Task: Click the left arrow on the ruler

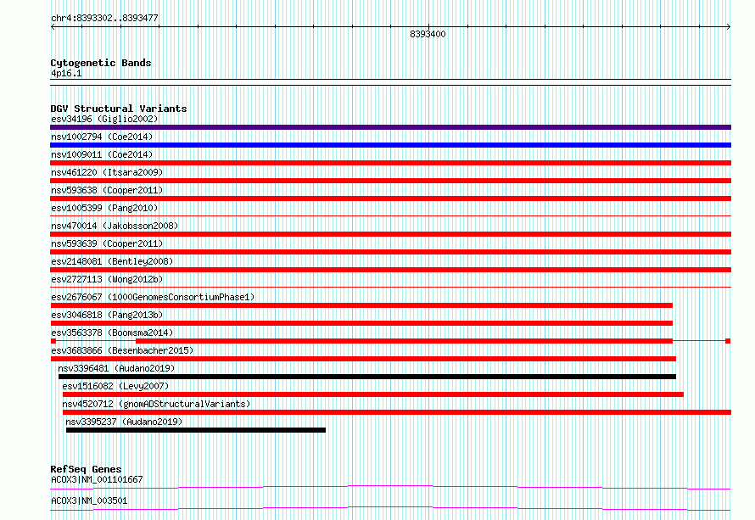Action: click(53, 27)
